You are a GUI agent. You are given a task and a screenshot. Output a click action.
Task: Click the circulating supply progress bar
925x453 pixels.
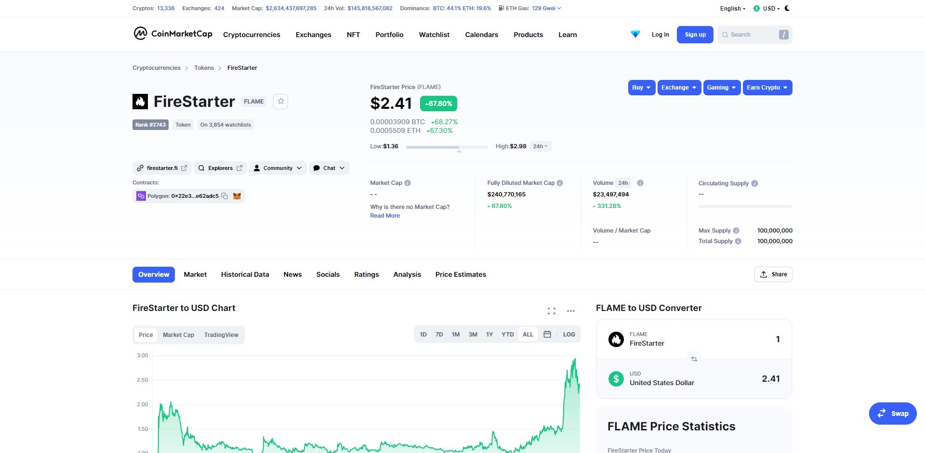click(x=745, y=207)
